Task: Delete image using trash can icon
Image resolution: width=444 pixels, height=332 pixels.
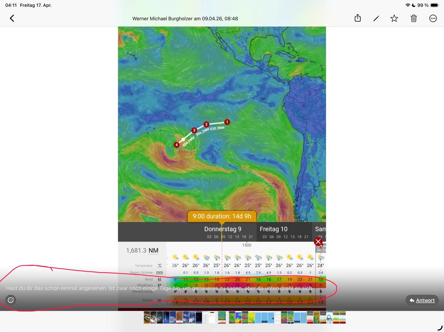Action: [413, 18]
